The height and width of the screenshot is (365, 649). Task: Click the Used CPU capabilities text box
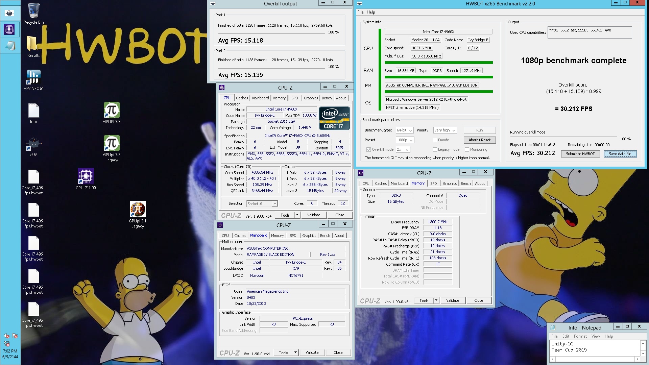coord(590,32)
